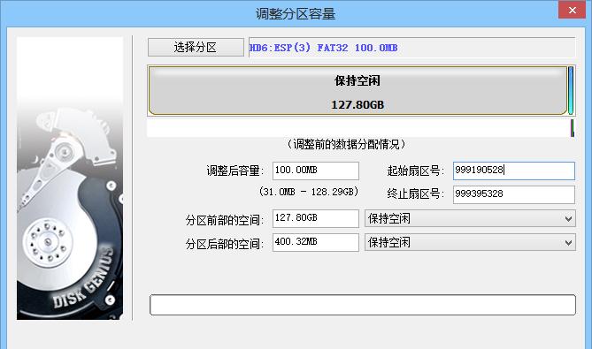Open the 分区后部的空间 保持空闲 dropdown

(470, 242)
